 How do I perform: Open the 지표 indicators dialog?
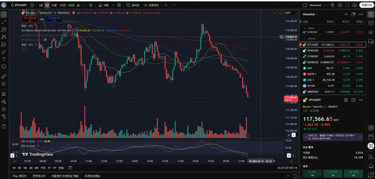(103, 5)
